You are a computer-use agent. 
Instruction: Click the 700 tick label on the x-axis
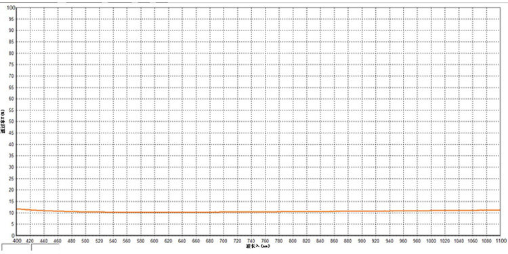(224, 241)
